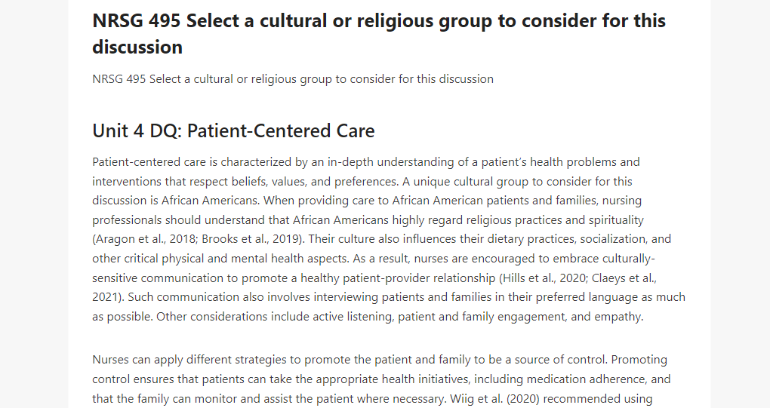Click the words culturally-sensitive communication
770x408 pixels.
tap(374, 268)
